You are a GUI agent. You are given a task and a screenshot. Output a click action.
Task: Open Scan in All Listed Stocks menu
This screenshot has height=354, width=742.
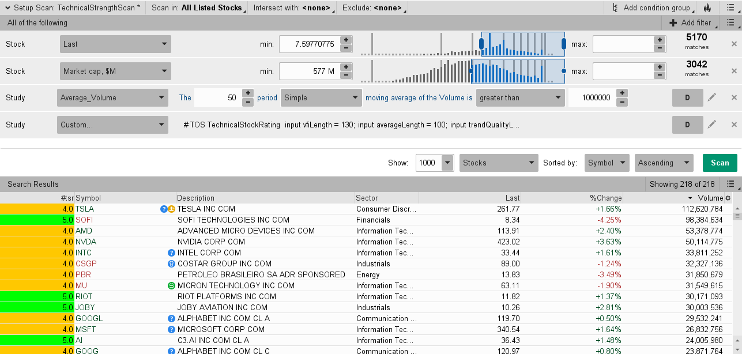[197, 8]
